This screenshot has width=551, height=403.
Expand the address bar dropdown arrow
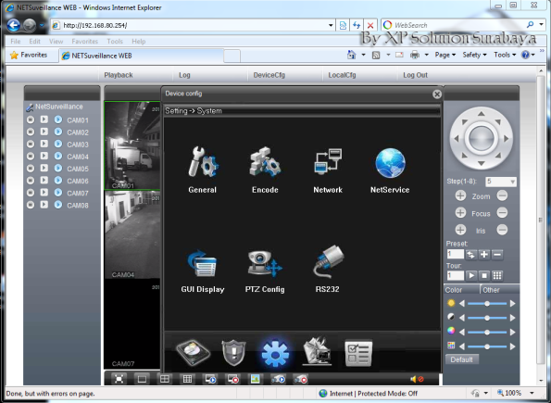pos(331,25)
